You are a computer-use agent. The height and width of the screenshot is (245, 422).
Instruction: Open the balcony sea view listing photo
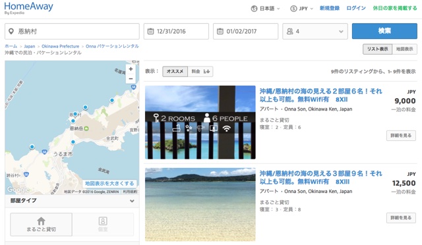click(x=200, y=122)
